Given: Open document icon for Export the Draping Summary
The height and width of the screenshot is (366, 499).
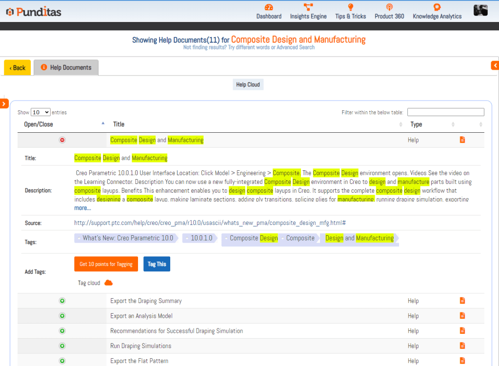Looking at the screenshot, I should pyautogui.click(x=462, y=301).
